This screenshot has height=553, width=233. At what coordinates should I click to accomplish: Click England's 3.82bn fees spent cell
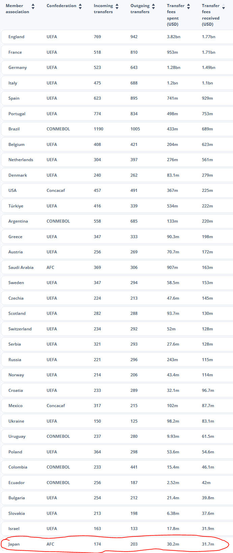point(173,37)
